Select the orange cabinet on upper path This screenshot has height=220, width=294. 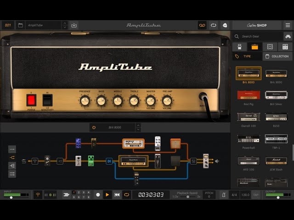tap(175, 143)
